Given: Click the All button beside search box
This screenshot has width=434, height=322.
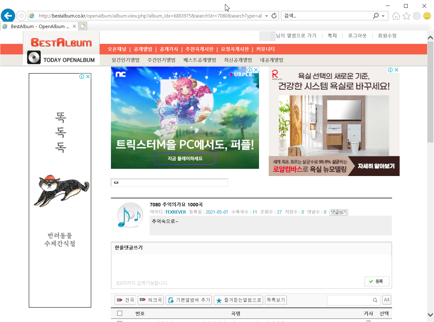Looking at the screenshot, I should point(387,300).
